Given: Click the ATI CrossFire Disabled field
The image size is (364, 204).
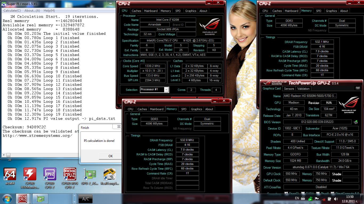Looking at the screenshot, I should tap(321, 187).
